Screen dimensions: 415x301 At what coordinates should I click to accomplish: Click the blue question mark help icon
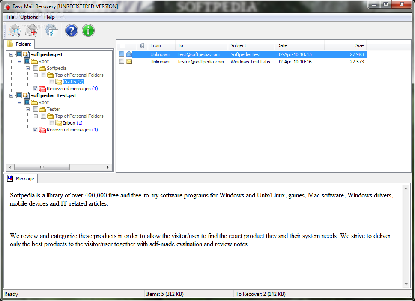(72, 30)
